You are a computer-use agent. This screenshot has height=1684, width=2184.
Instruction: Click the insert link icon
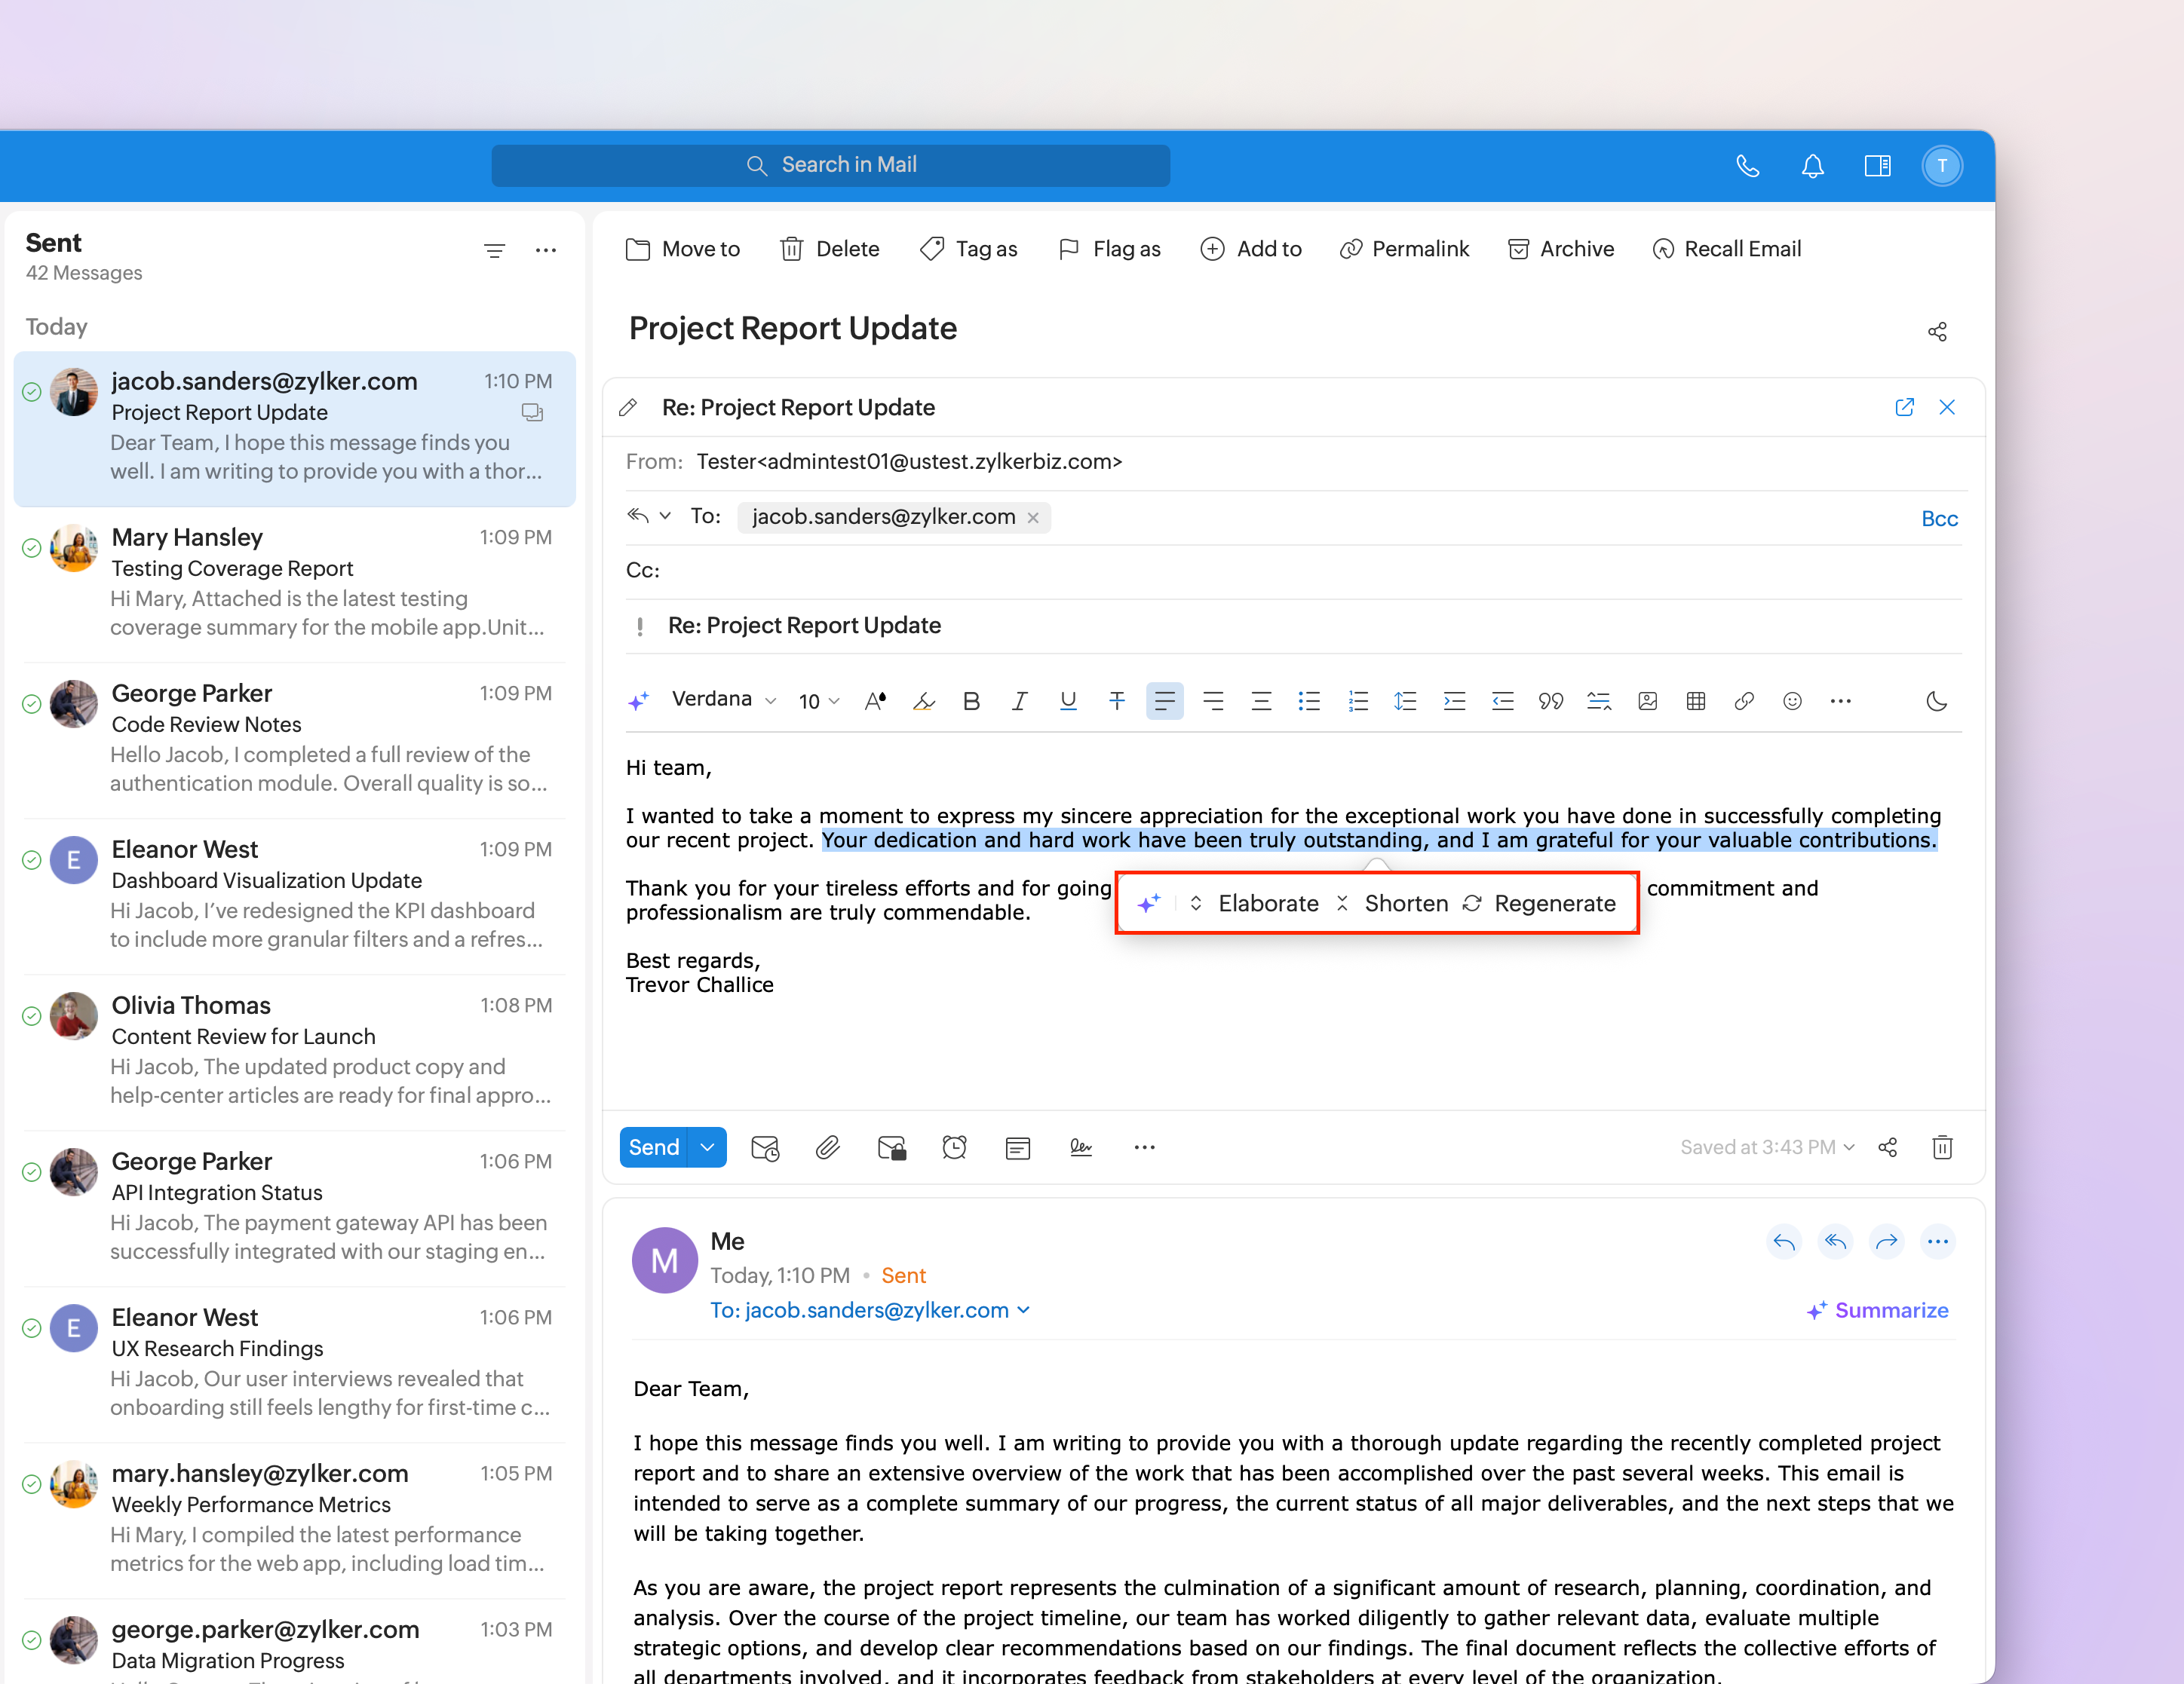click(1743, 700)
